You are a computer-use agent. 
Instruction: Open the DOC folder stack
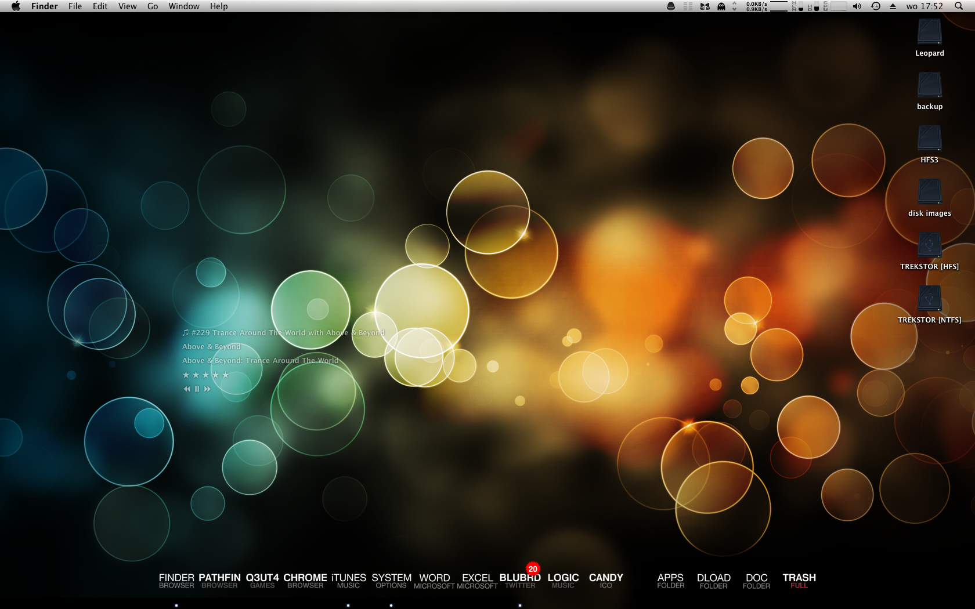(756, 581)
